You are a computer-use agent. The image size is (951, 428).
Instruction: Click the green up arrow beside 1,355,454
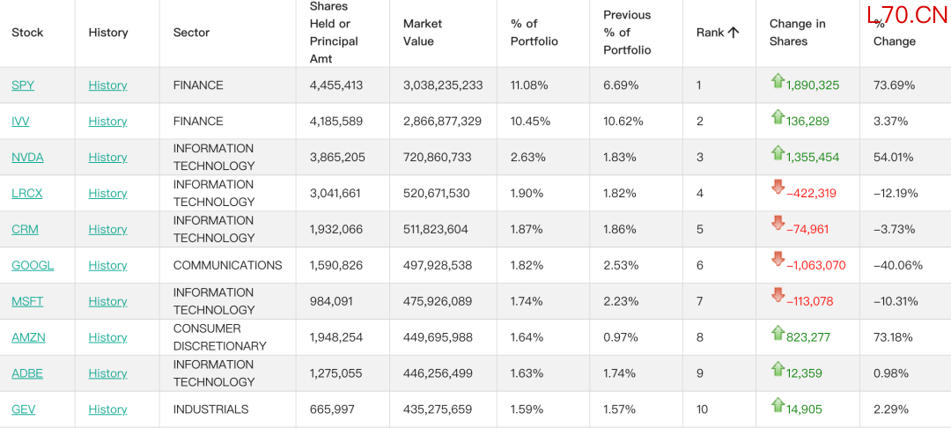coord(778,152)
